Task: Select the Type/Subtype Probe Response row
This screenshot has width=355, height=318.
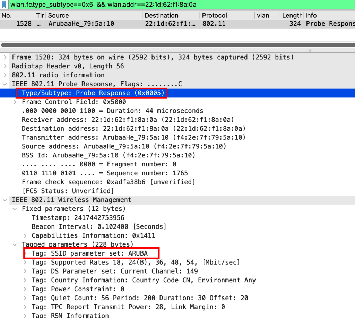Action: [177, 93]
